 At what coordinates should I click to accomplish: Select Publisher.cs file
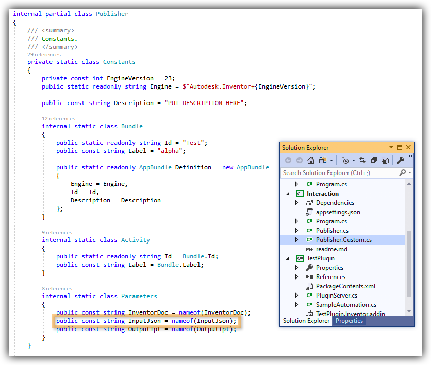pyautogui.click(x=332, y=231)
